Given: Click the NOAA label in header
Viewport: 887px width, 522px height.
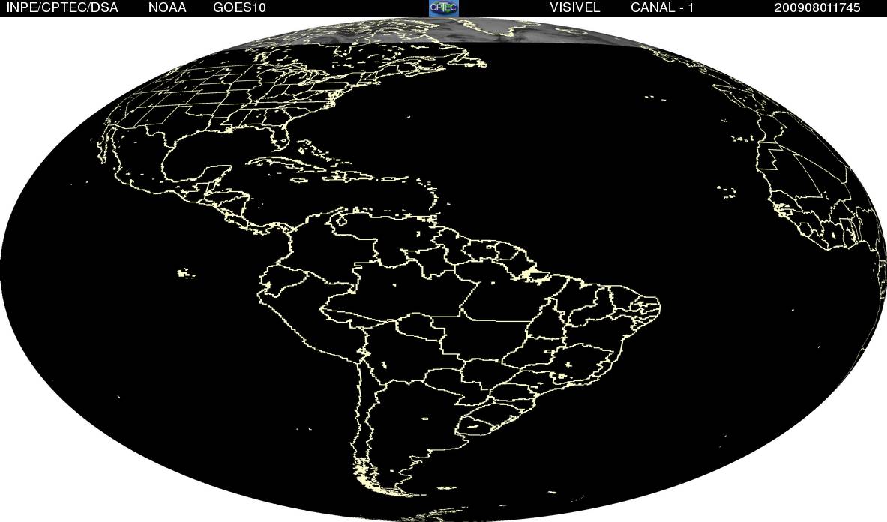Looking at the screenshot, I should (167, 8).
